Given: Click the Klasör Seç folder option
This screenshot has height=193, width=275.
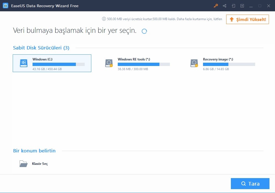Looking at the screenshot, I should point(33,164).
